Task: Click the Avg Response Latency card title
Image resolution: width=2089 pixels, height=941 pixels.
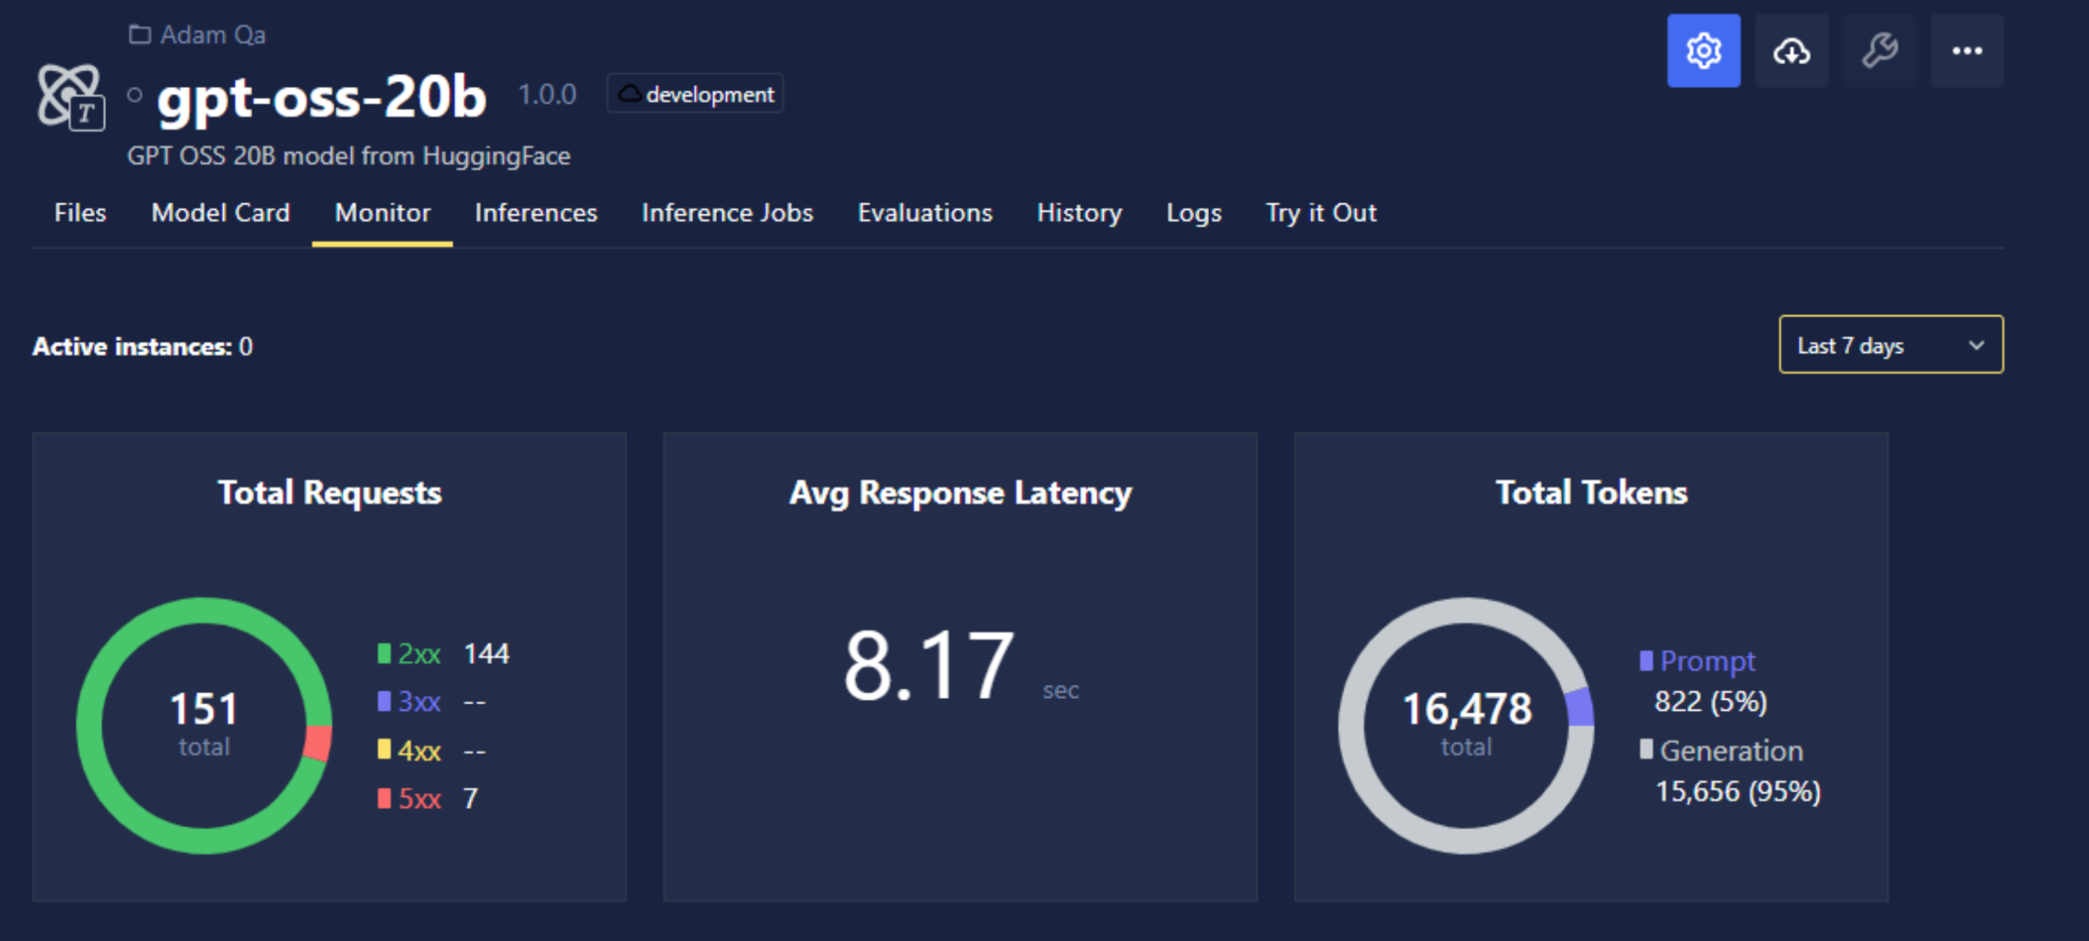Action: tap(960, 492)
